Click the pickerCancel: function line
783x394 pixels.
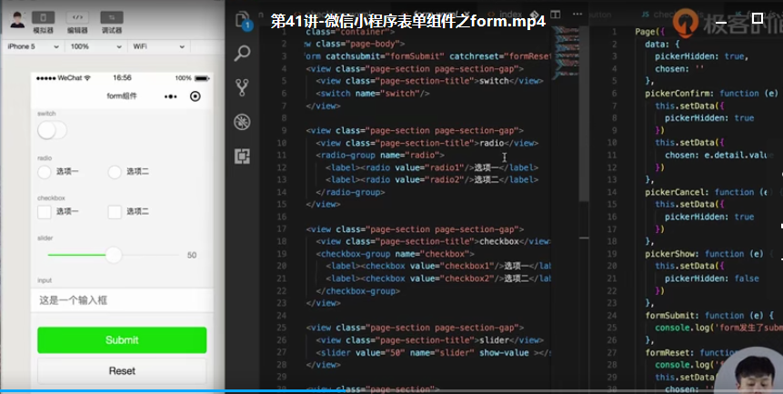tap(707, 192)
